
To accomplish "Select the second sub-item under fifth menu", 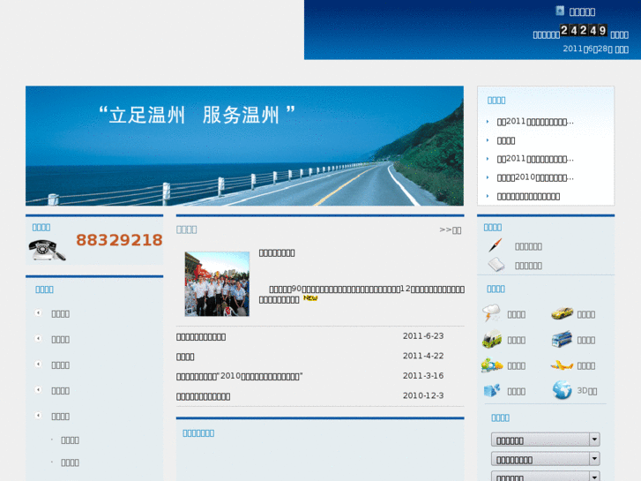I will coord(70,462).
